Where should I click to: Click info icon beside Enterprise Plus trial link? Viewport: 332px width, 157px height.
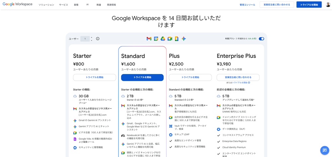(249, 83)
